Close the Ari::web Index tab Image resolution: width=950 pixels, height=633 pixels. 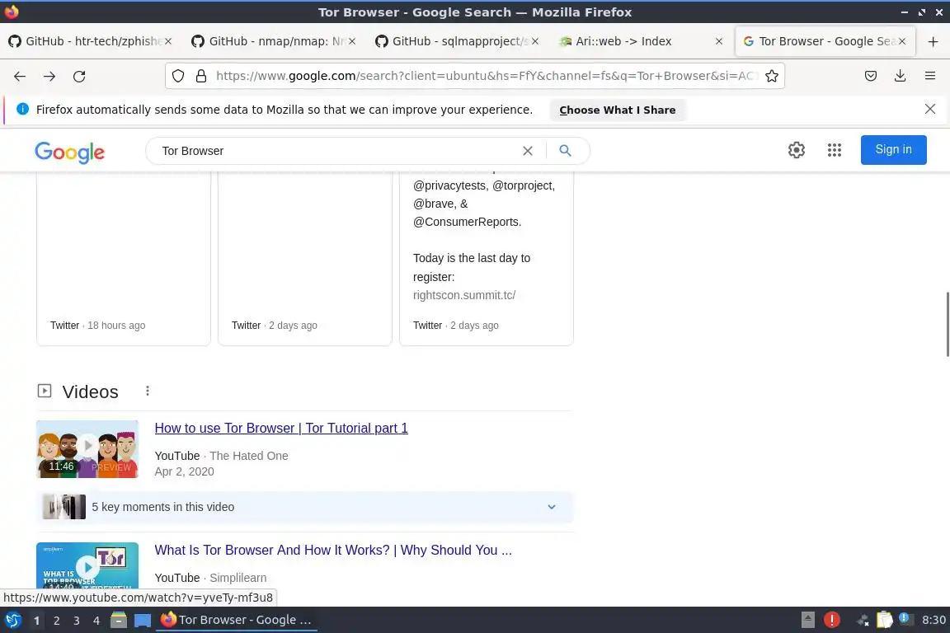pos(718,41)
